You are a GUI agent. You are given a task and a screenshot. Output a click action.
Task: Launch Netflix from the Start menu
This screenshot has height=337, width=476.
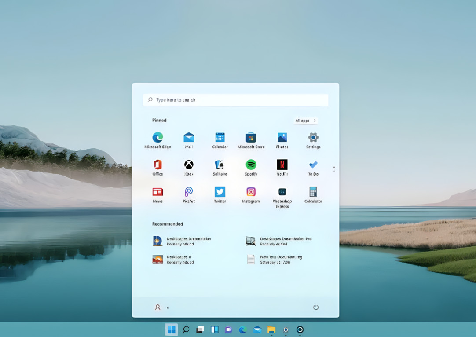pyautogui.click(x=282, y=165)
